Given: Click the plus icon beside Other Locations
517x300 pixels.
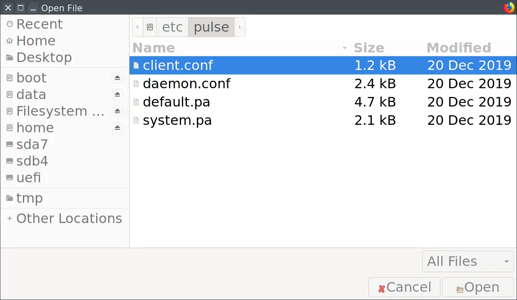Looking at the screenshot, I should click(x=10, y=218).
